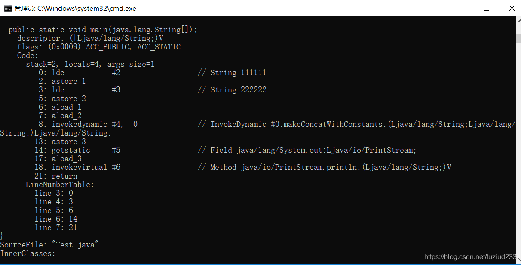Click the flags ACC_PUBLIC, ACC_STATIC line
The width and height of the screenshot is (521, 265).
coord(99,47)
